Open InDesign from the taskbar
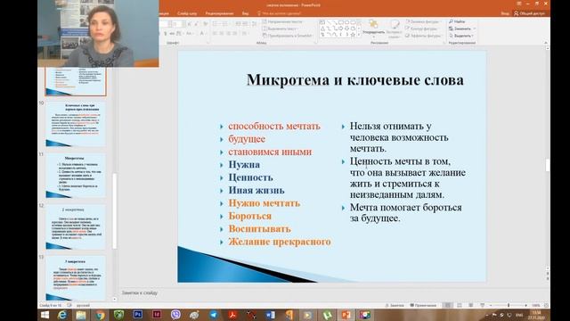This screenshot has height=321, width=570. click(157, 315)
